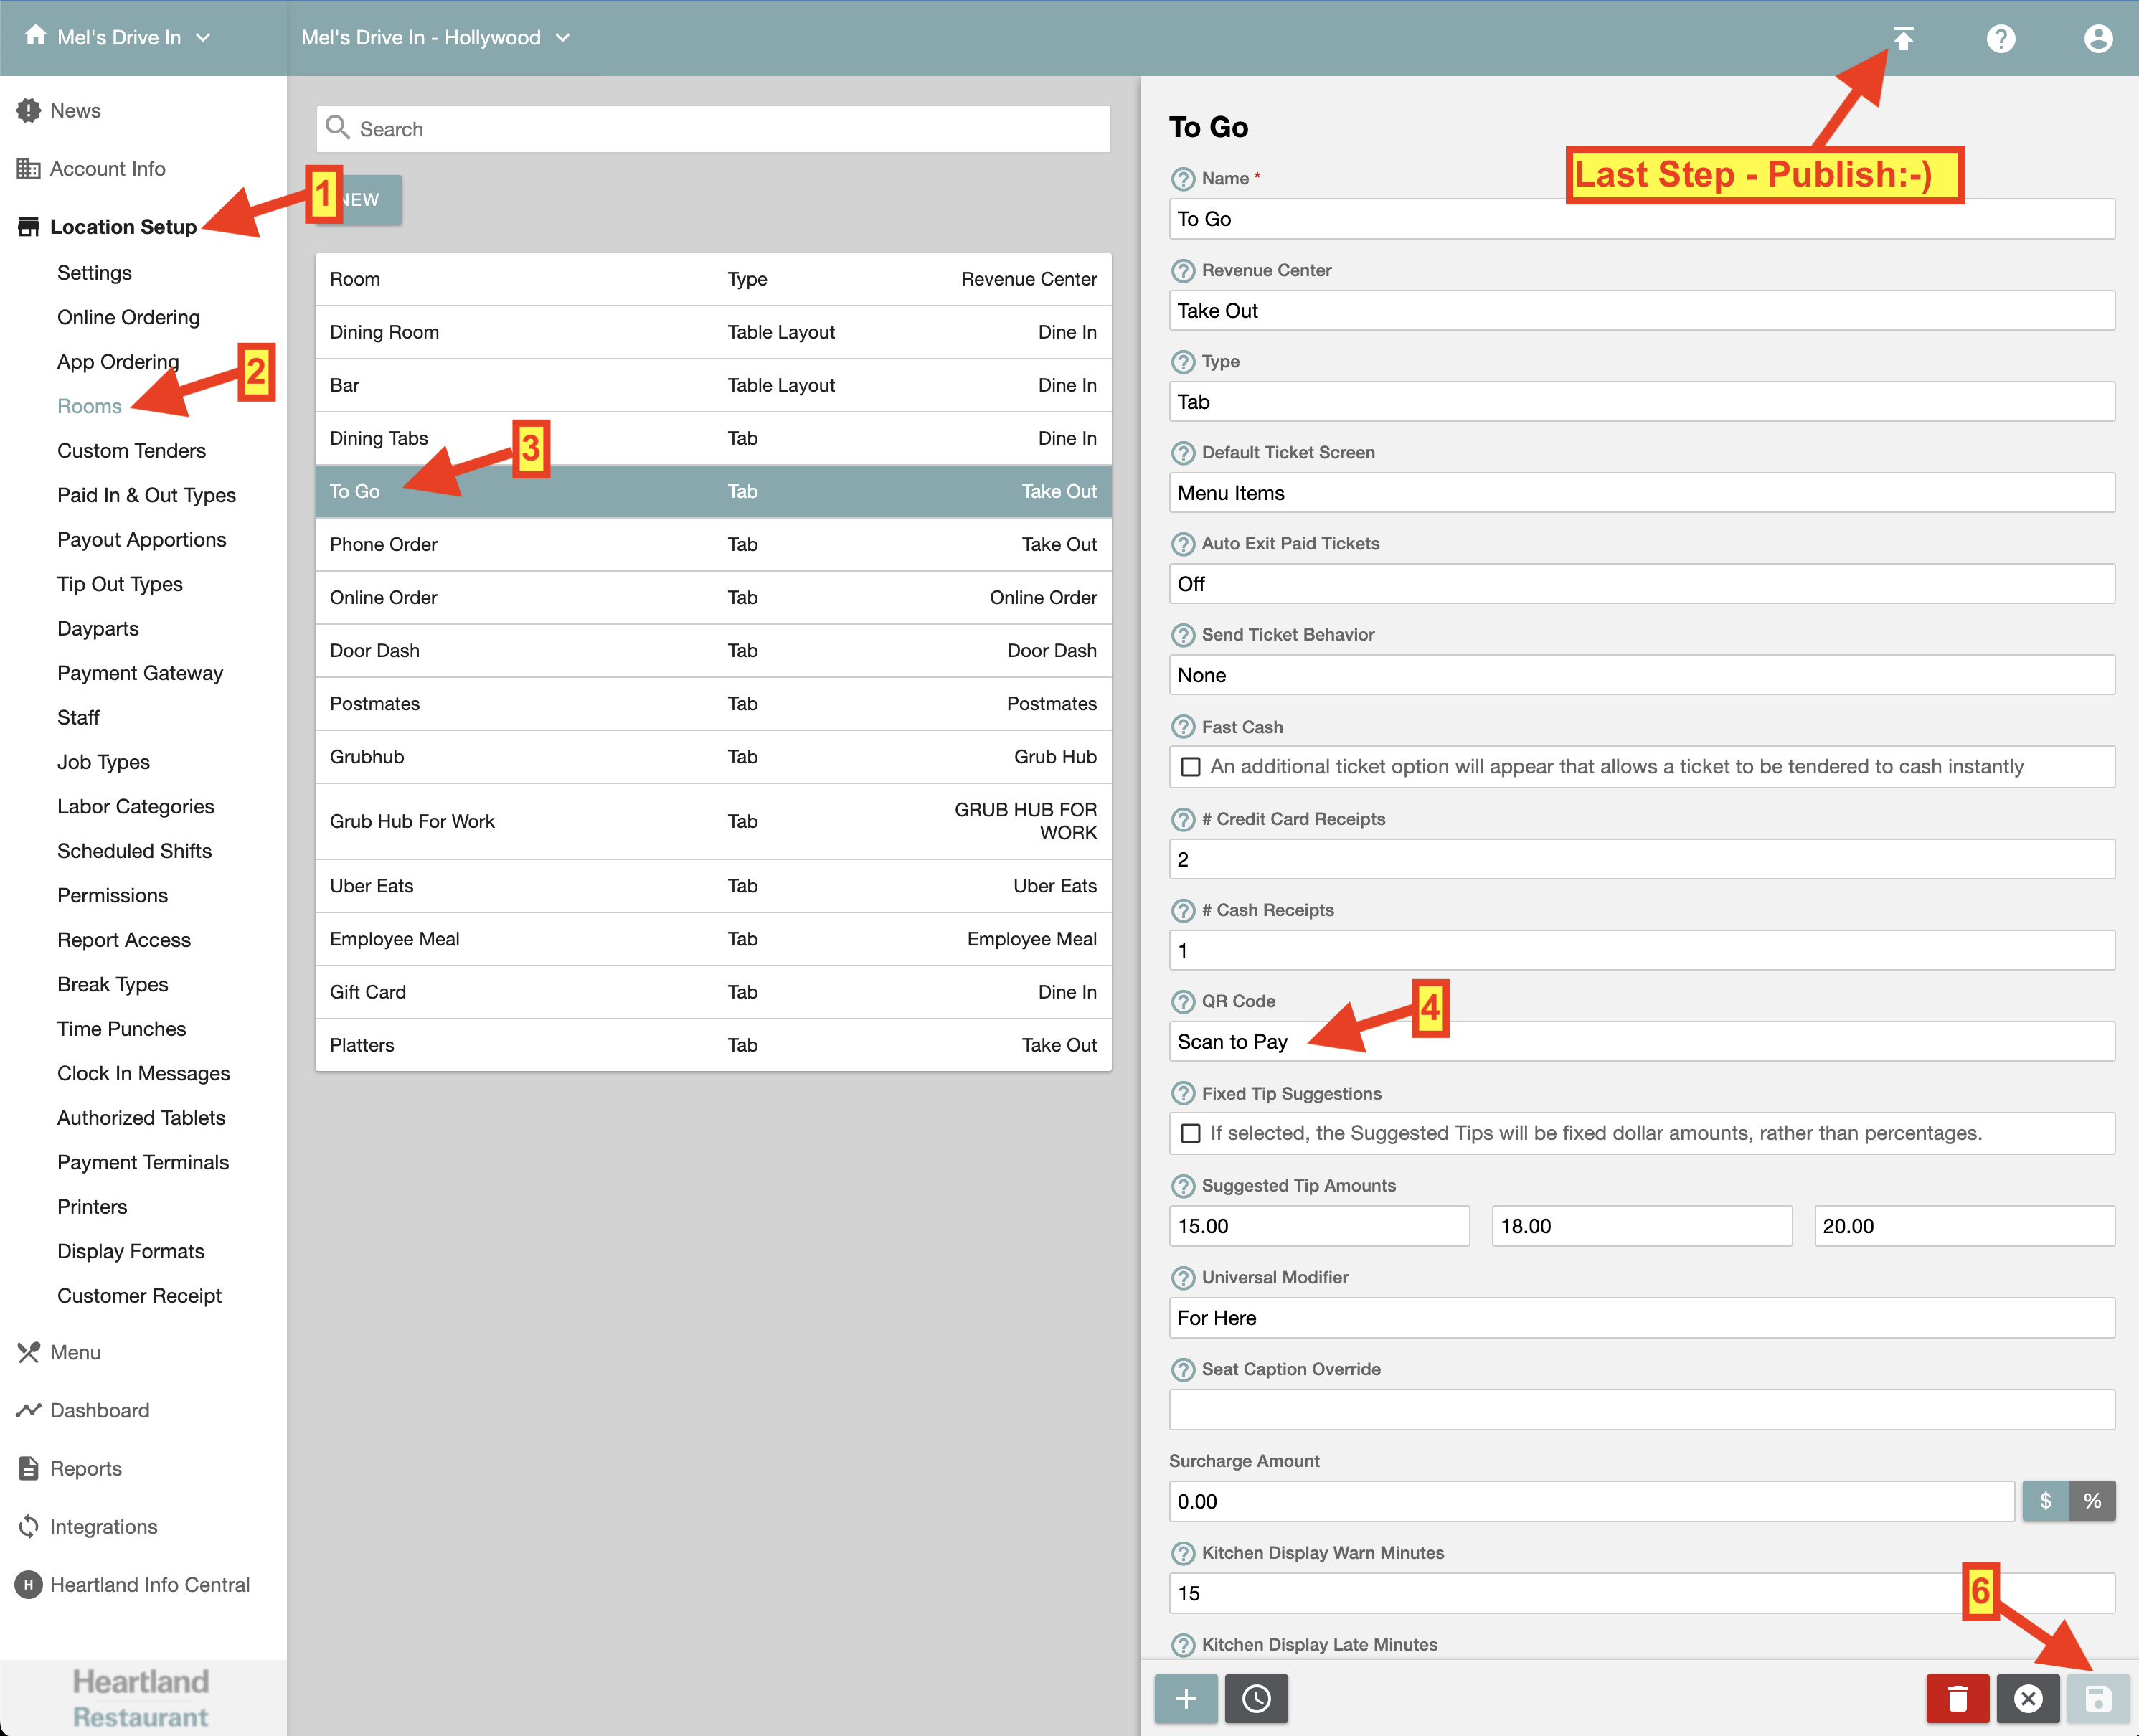The image size is (2139, 1736).
Task: Click the 18.00 suggested tip field
Action: tap(1641, 1226)
